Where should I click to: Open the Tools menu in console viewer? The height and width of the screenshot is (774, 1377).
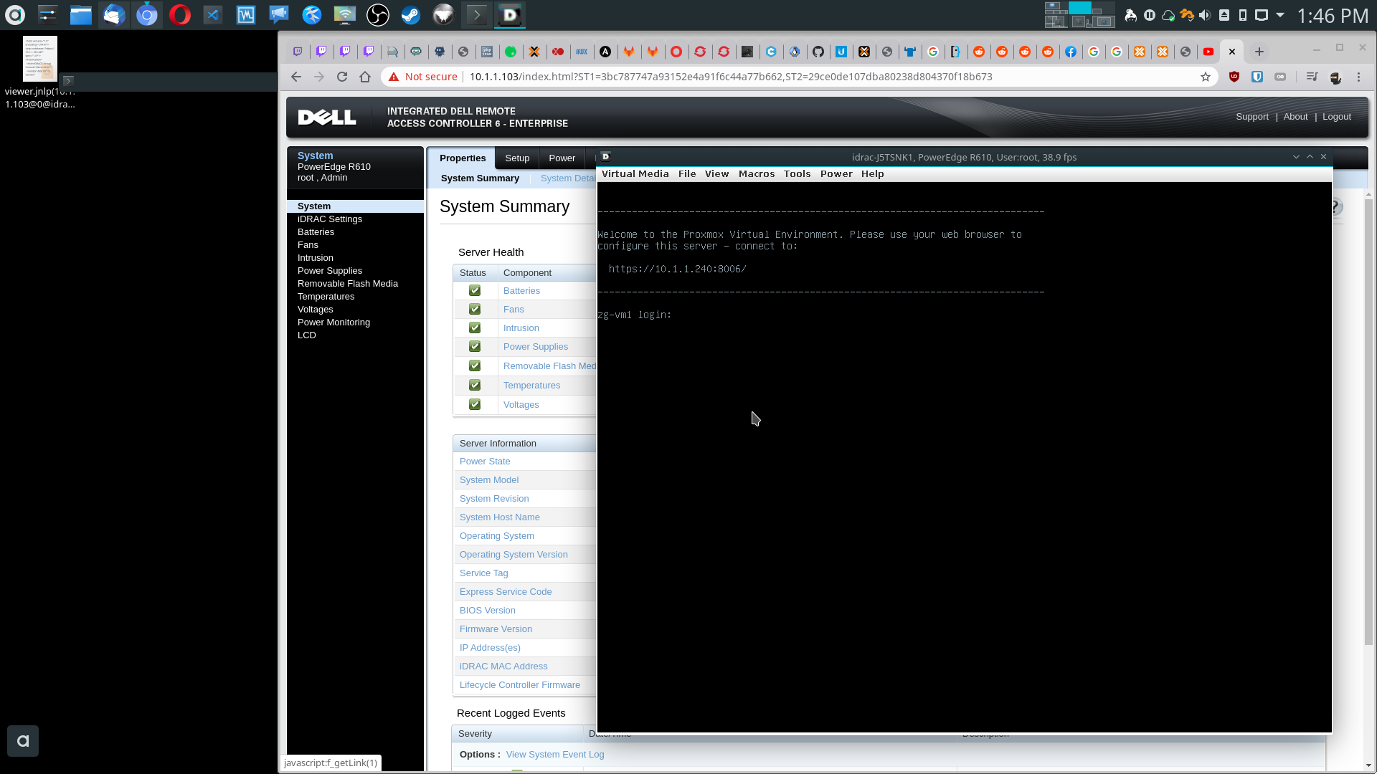click(x=797, y=174)
